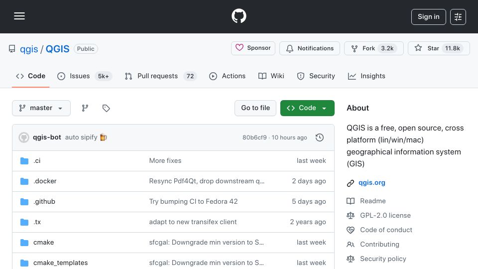Click the folder icon beside .github

(x=24, y=202)
